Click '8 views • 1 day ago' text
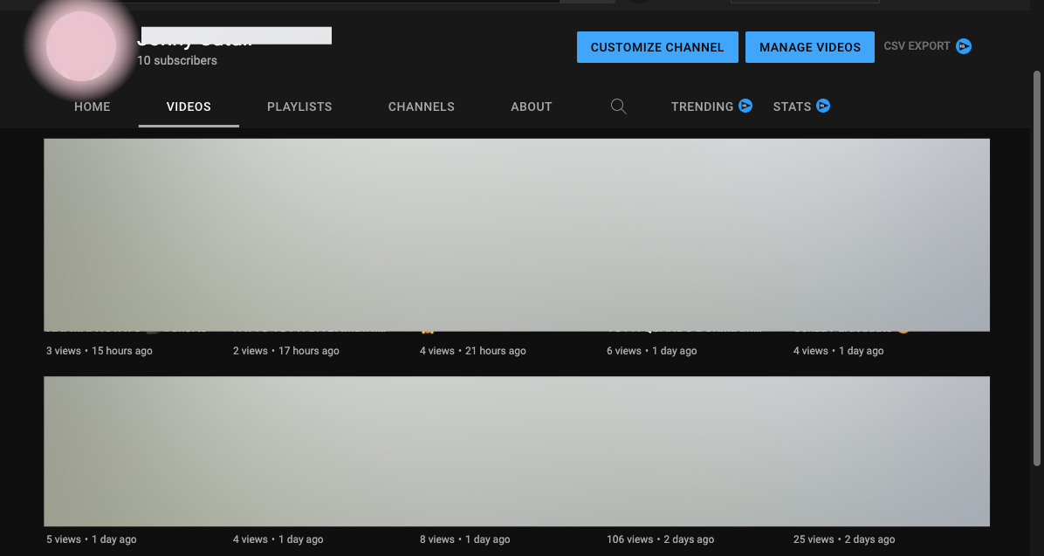This screenshot has width=1044, height=556. (464, 539)
